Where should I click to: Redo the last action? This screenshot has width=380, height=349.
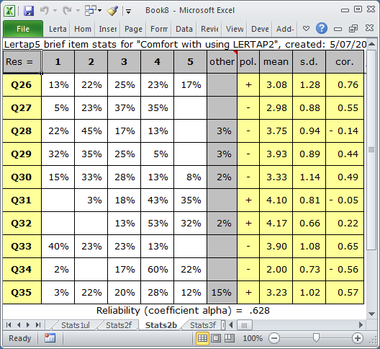click(67, 10)
